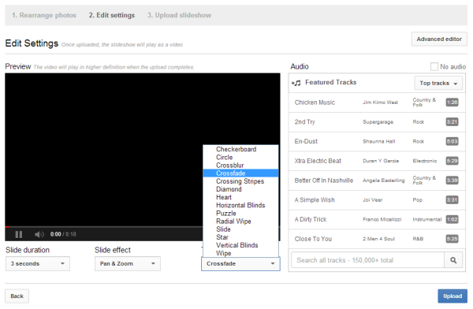The width and height of the screenshot is (473, 309).
Task: Choose Slide transition option
Action: pyautogui.click(x=240, y=229)
